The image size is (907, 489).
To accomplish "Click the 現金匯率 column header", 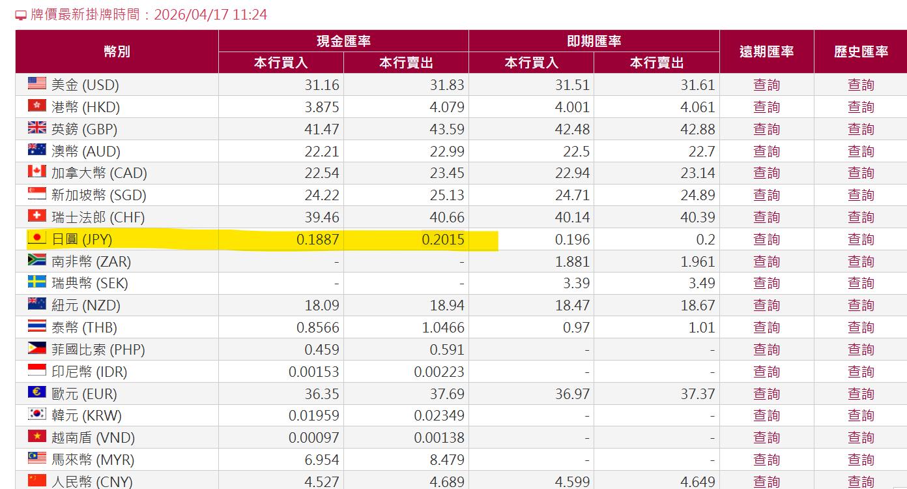I will (x=343, y=40).
